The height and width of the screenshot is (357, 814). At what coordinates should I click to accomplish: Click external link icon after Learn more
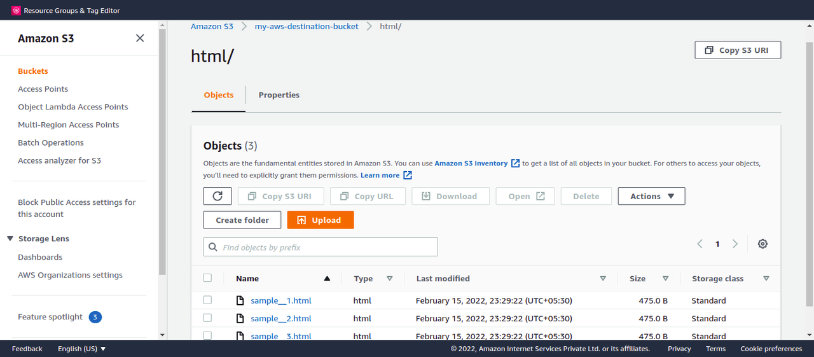click(408, 175)
